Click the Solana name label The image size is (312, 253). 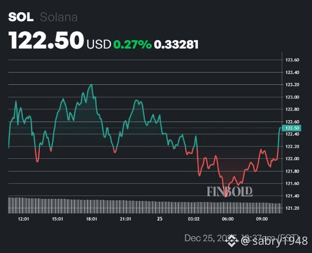pos(59,17)
